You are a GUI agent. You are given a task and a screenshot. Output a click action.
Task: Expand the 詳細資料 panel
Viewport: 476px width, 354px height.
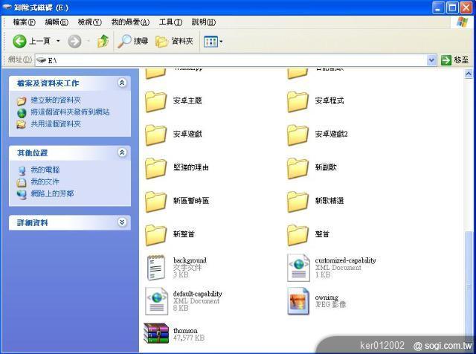122,222
